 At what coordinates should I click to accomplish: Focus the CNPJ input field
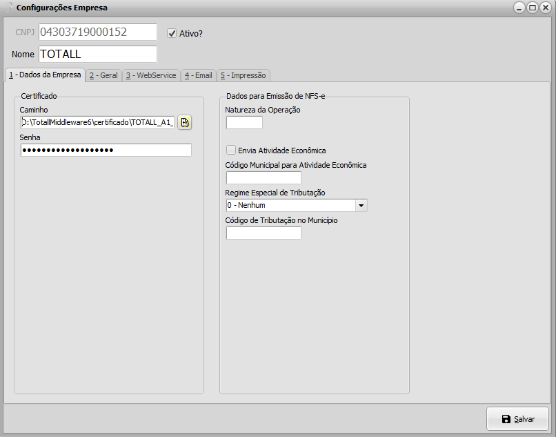pos(97,32)
